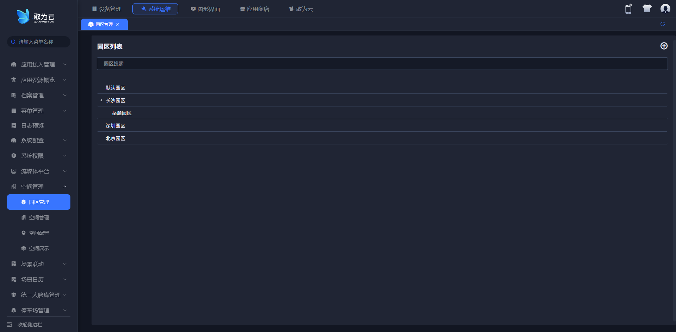Click the search magnifier icon in sidebar
Image resolution: width=676 pixels, height=332 pixels.
(x=13, y=42)
